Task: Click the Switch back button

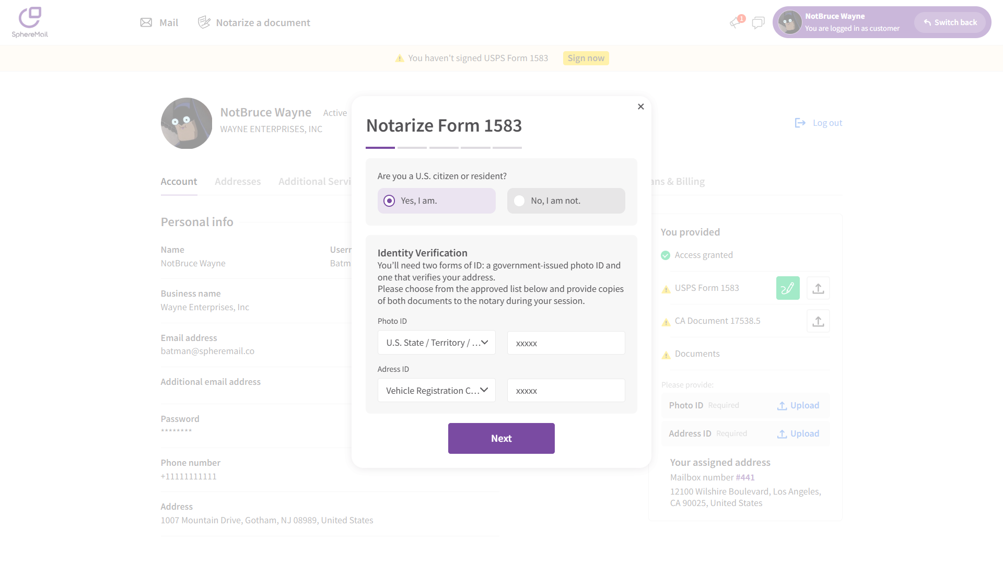Action: pyautogui.click(x=950, y=22)
